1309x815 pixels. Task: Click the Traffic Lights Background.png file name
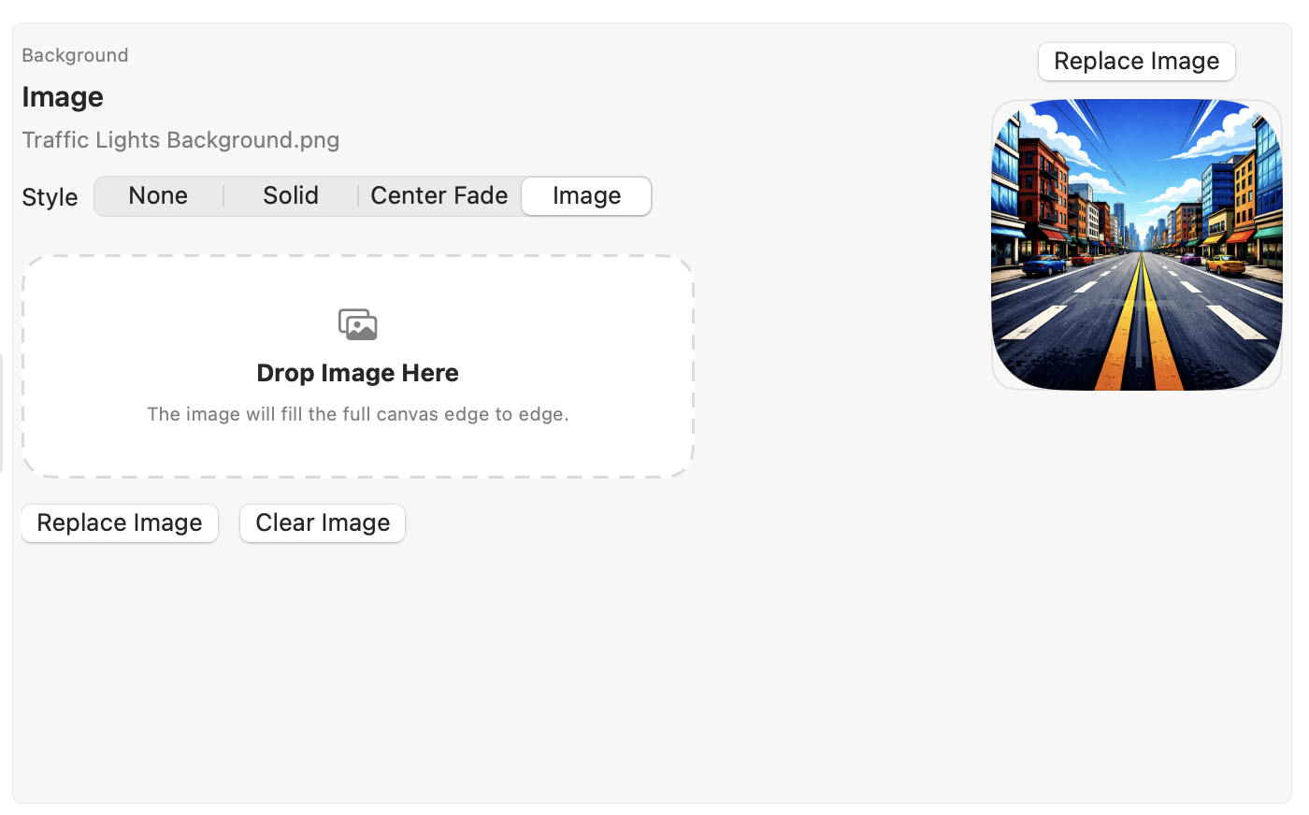[180, 140]
